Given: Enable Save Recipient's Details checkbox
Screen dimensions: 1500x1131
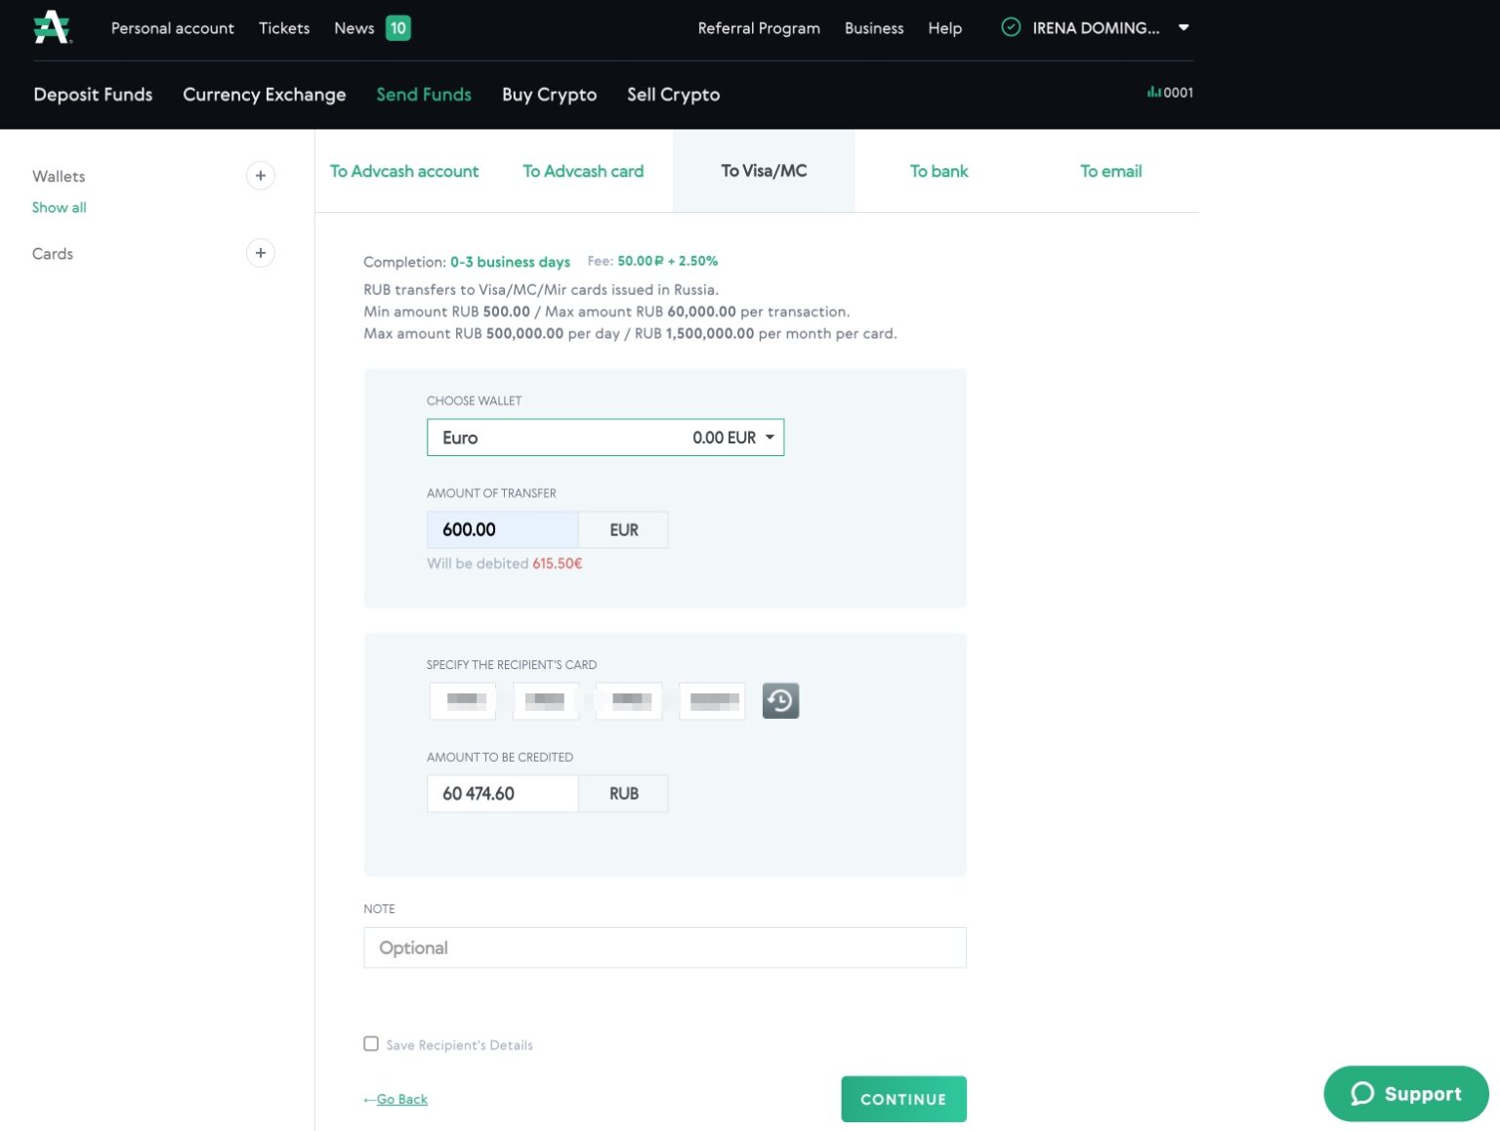Looking at the screenshot, I should click(371, 1044).
